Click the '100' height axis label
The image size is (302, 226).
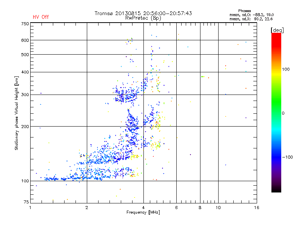pyautogui.click(x=25, y=181)
